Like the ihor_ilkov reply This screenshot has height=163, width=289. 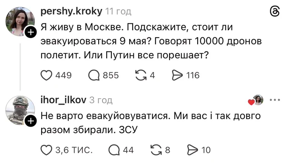(x=46, y=150)
